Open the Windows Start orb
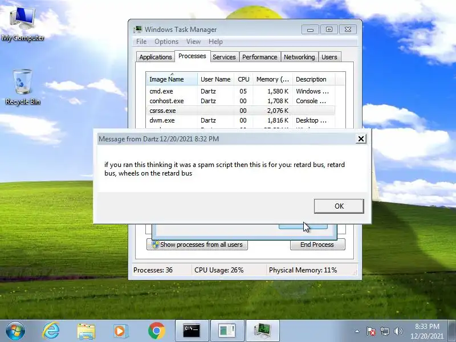Screen dimensions: 456x342 pos(15,331)
